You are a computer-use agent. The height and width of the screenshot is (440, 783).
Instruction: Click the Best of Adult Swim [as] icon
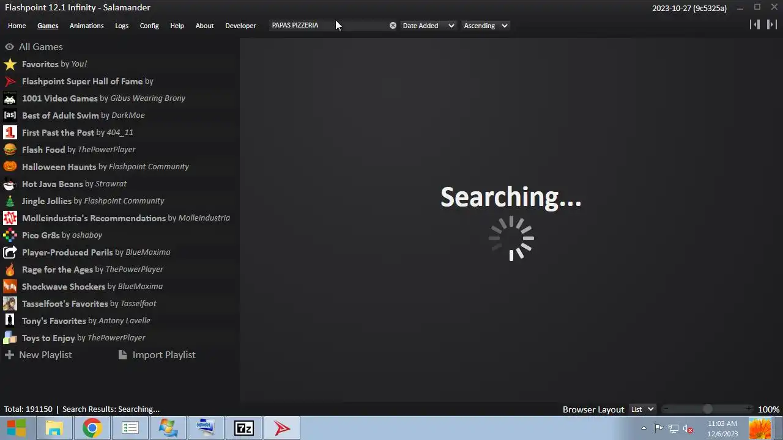(x=10, y=116)
